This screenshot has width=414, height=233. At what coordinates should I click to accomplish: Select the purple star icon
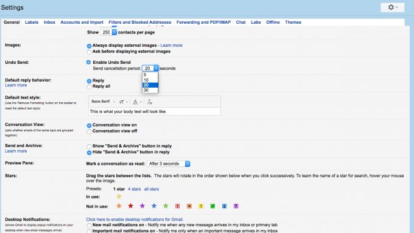[142, 206]
